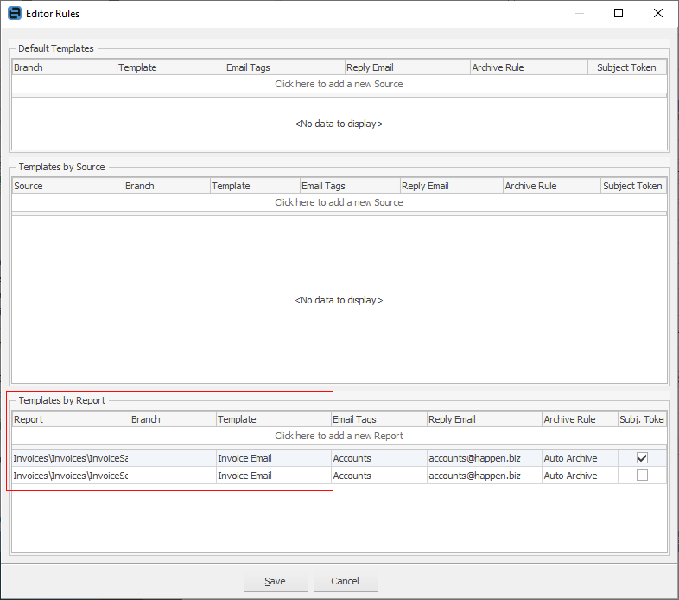This screenshot has width=679, height=600.
Task: Open the Invoice Email template cell in first report row
Action: 273,458
